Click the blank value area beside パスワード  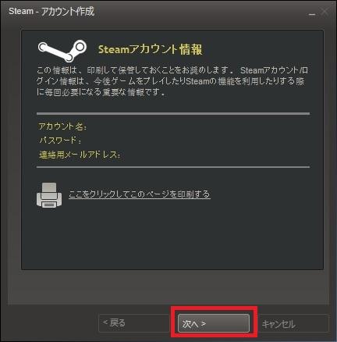tap(196, 141)
